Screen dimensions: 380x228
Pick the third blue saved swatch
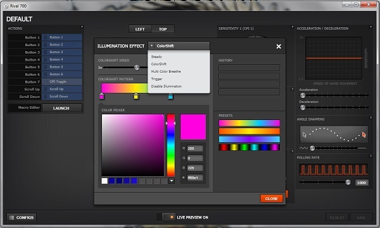127,181
